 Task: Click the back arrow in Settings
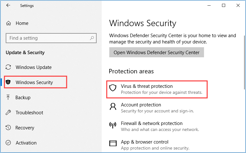[8, 5]
